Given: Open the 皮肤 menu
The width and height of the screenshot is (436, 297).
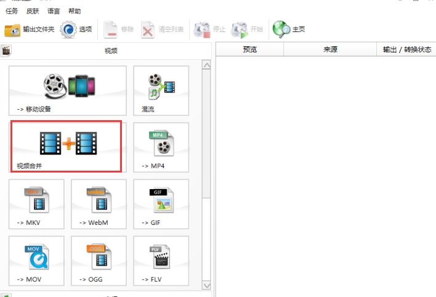Looking at the screenshot, I should point(33,11).
